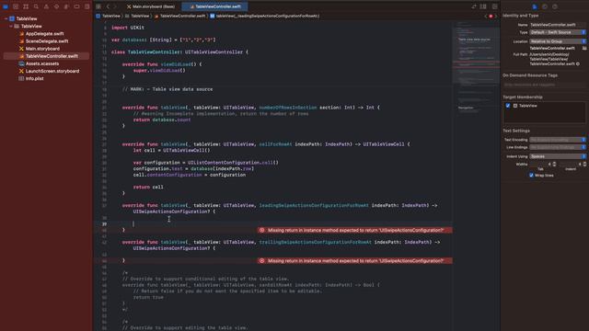Open the Test navigator diamond icon

(56, 6)
